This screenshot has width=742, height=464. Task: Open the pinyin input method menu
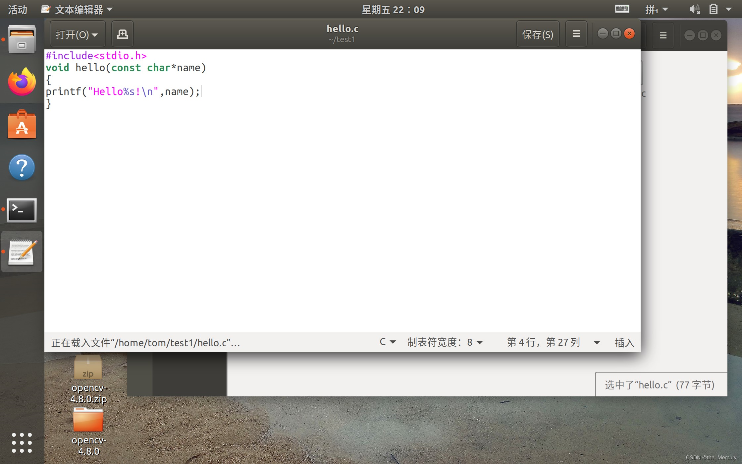click(x=656, y=10)
